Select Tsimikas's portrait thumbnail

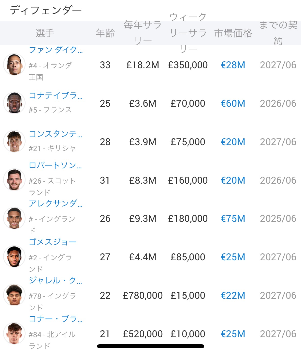(x=14, y=141)
